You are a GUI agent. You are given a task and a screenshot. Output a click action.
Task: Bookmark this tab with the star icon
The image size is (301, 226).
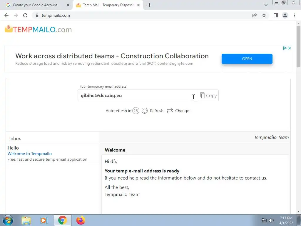264,15
